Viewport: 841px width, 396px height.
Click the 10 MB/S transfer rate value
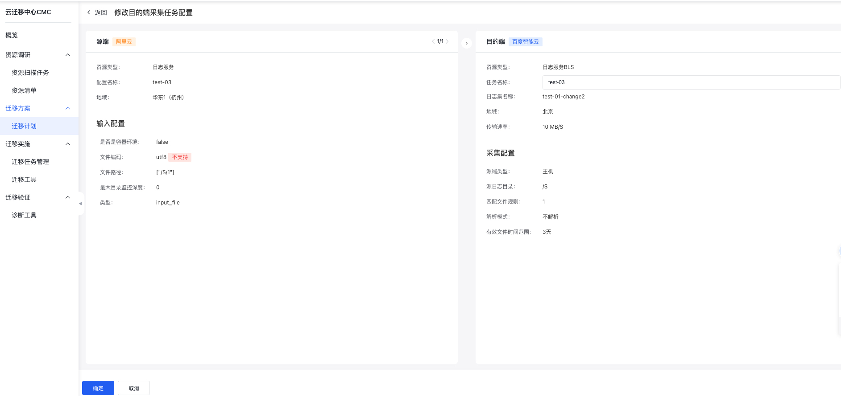coord(553,127)
